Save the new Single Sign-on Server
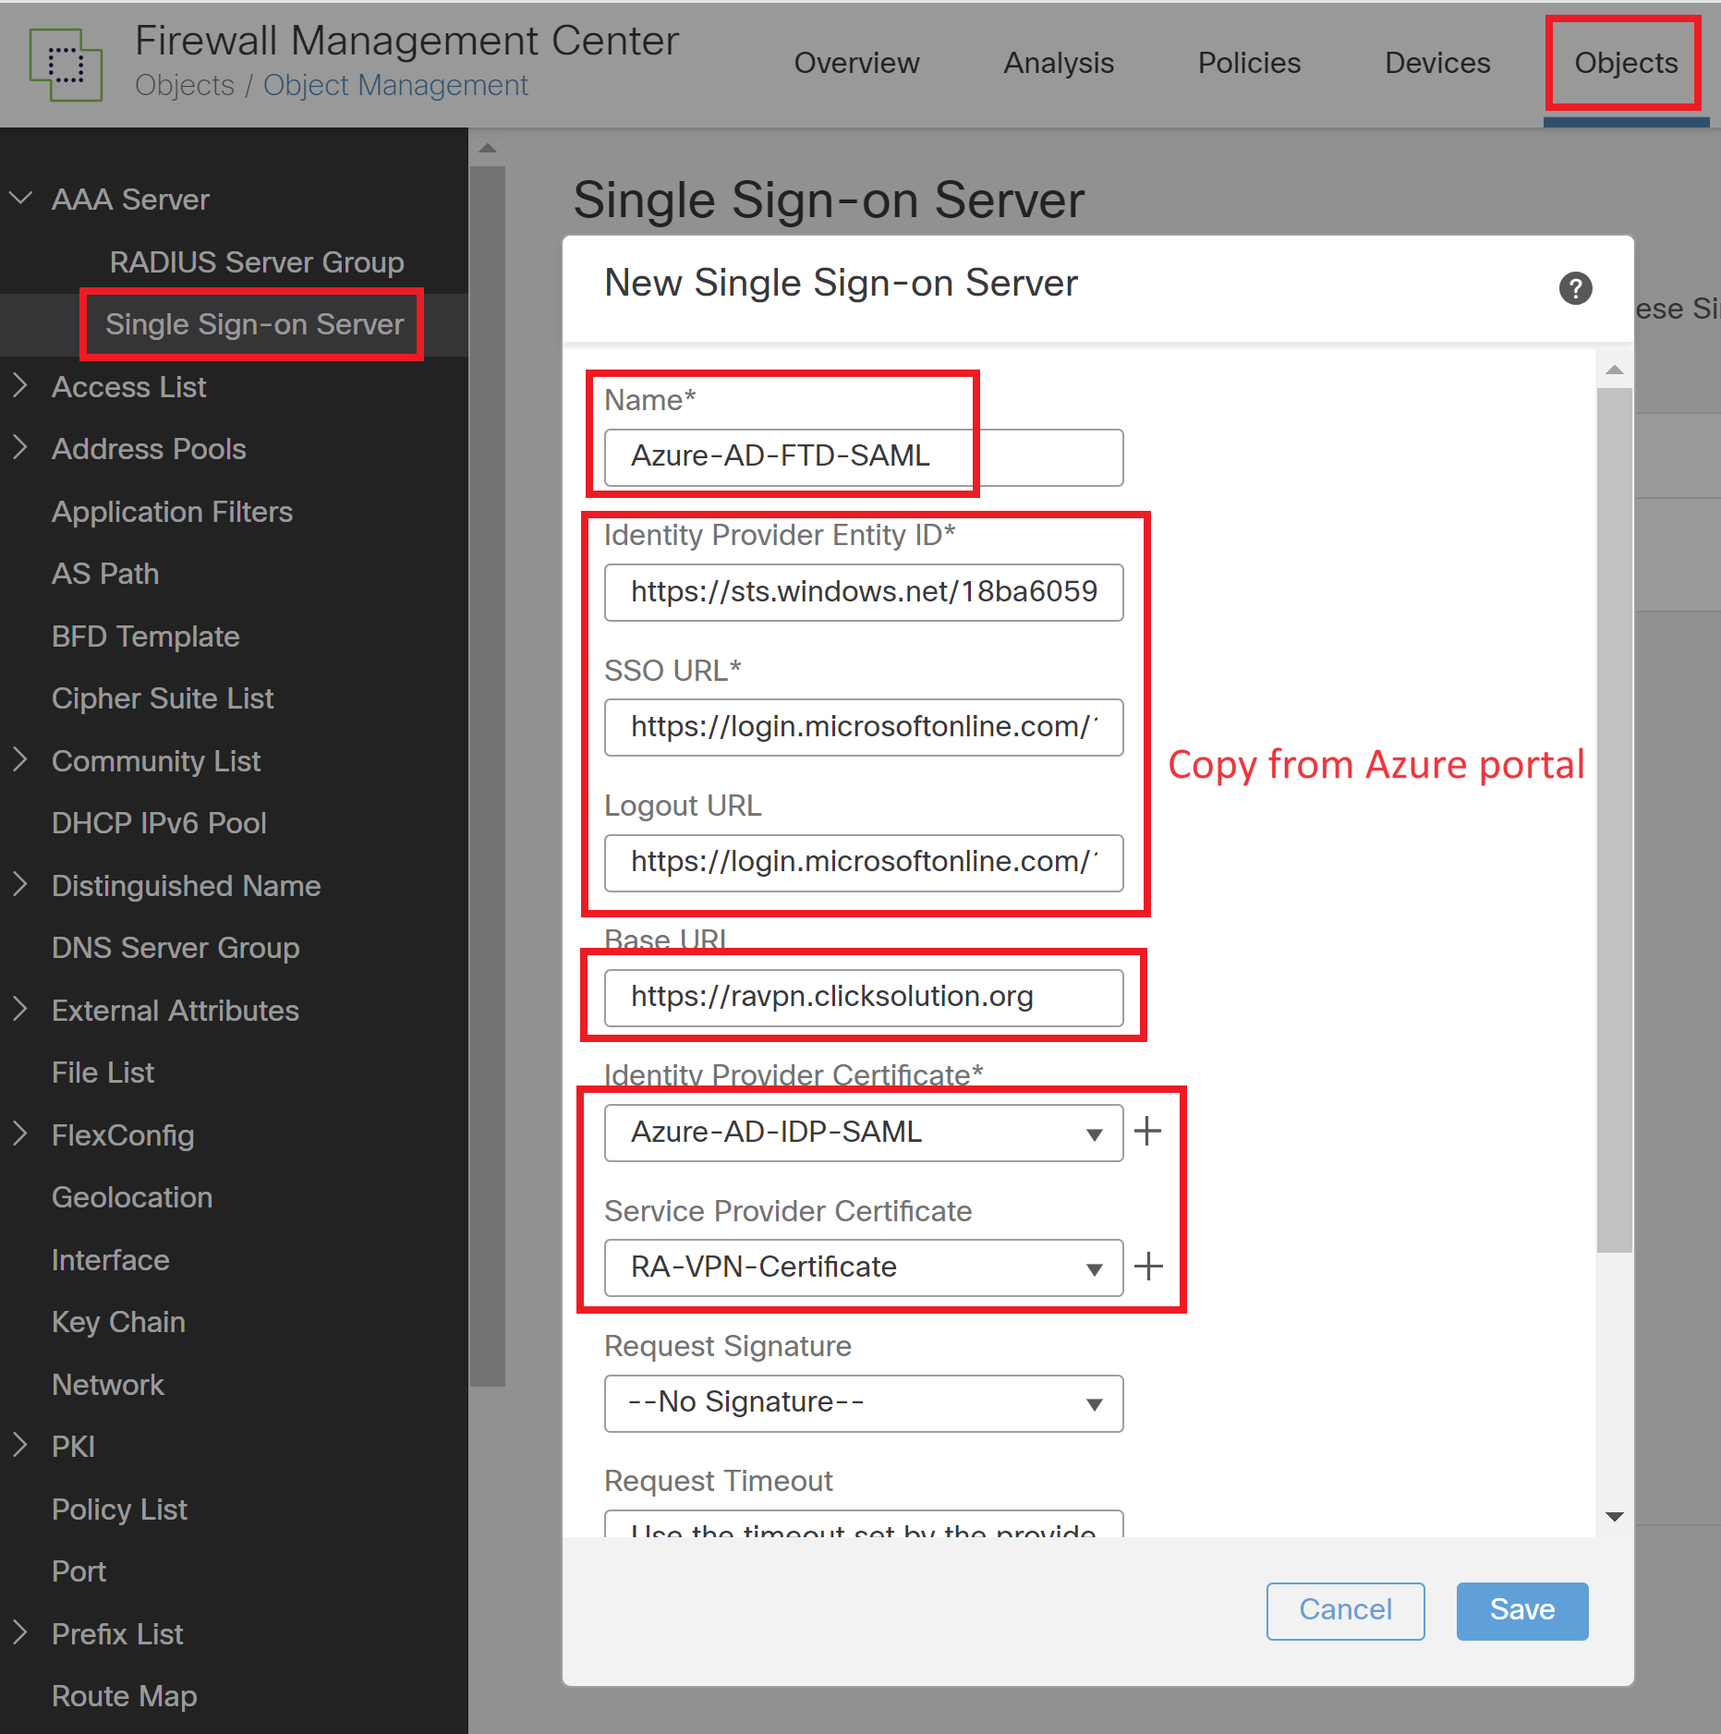 (x=1521, y=1610)
